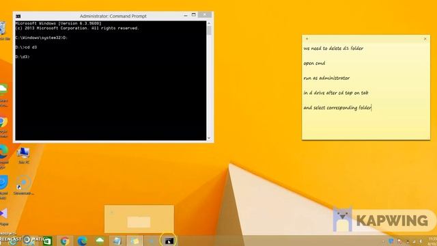Open the white cloud app on the taskbar
This screenshot has height=246, width=437.
100,241
